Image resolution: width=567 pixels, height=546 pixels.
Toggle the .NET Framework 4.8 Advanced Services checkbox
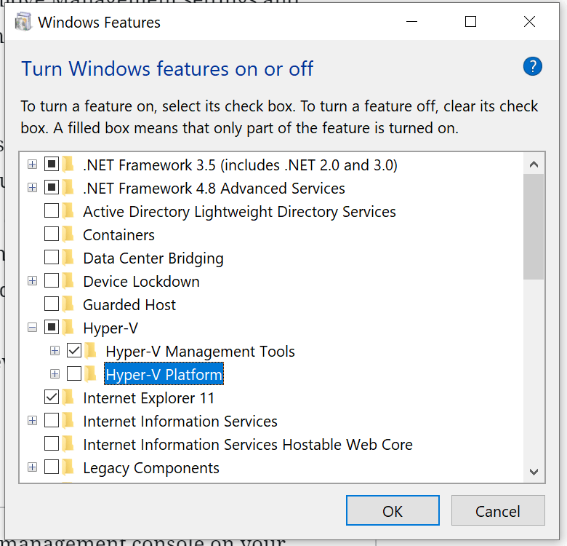tap(52, 187)
